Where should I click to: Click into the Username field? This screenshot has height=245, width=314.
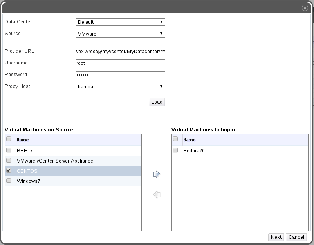click(120, 63)
